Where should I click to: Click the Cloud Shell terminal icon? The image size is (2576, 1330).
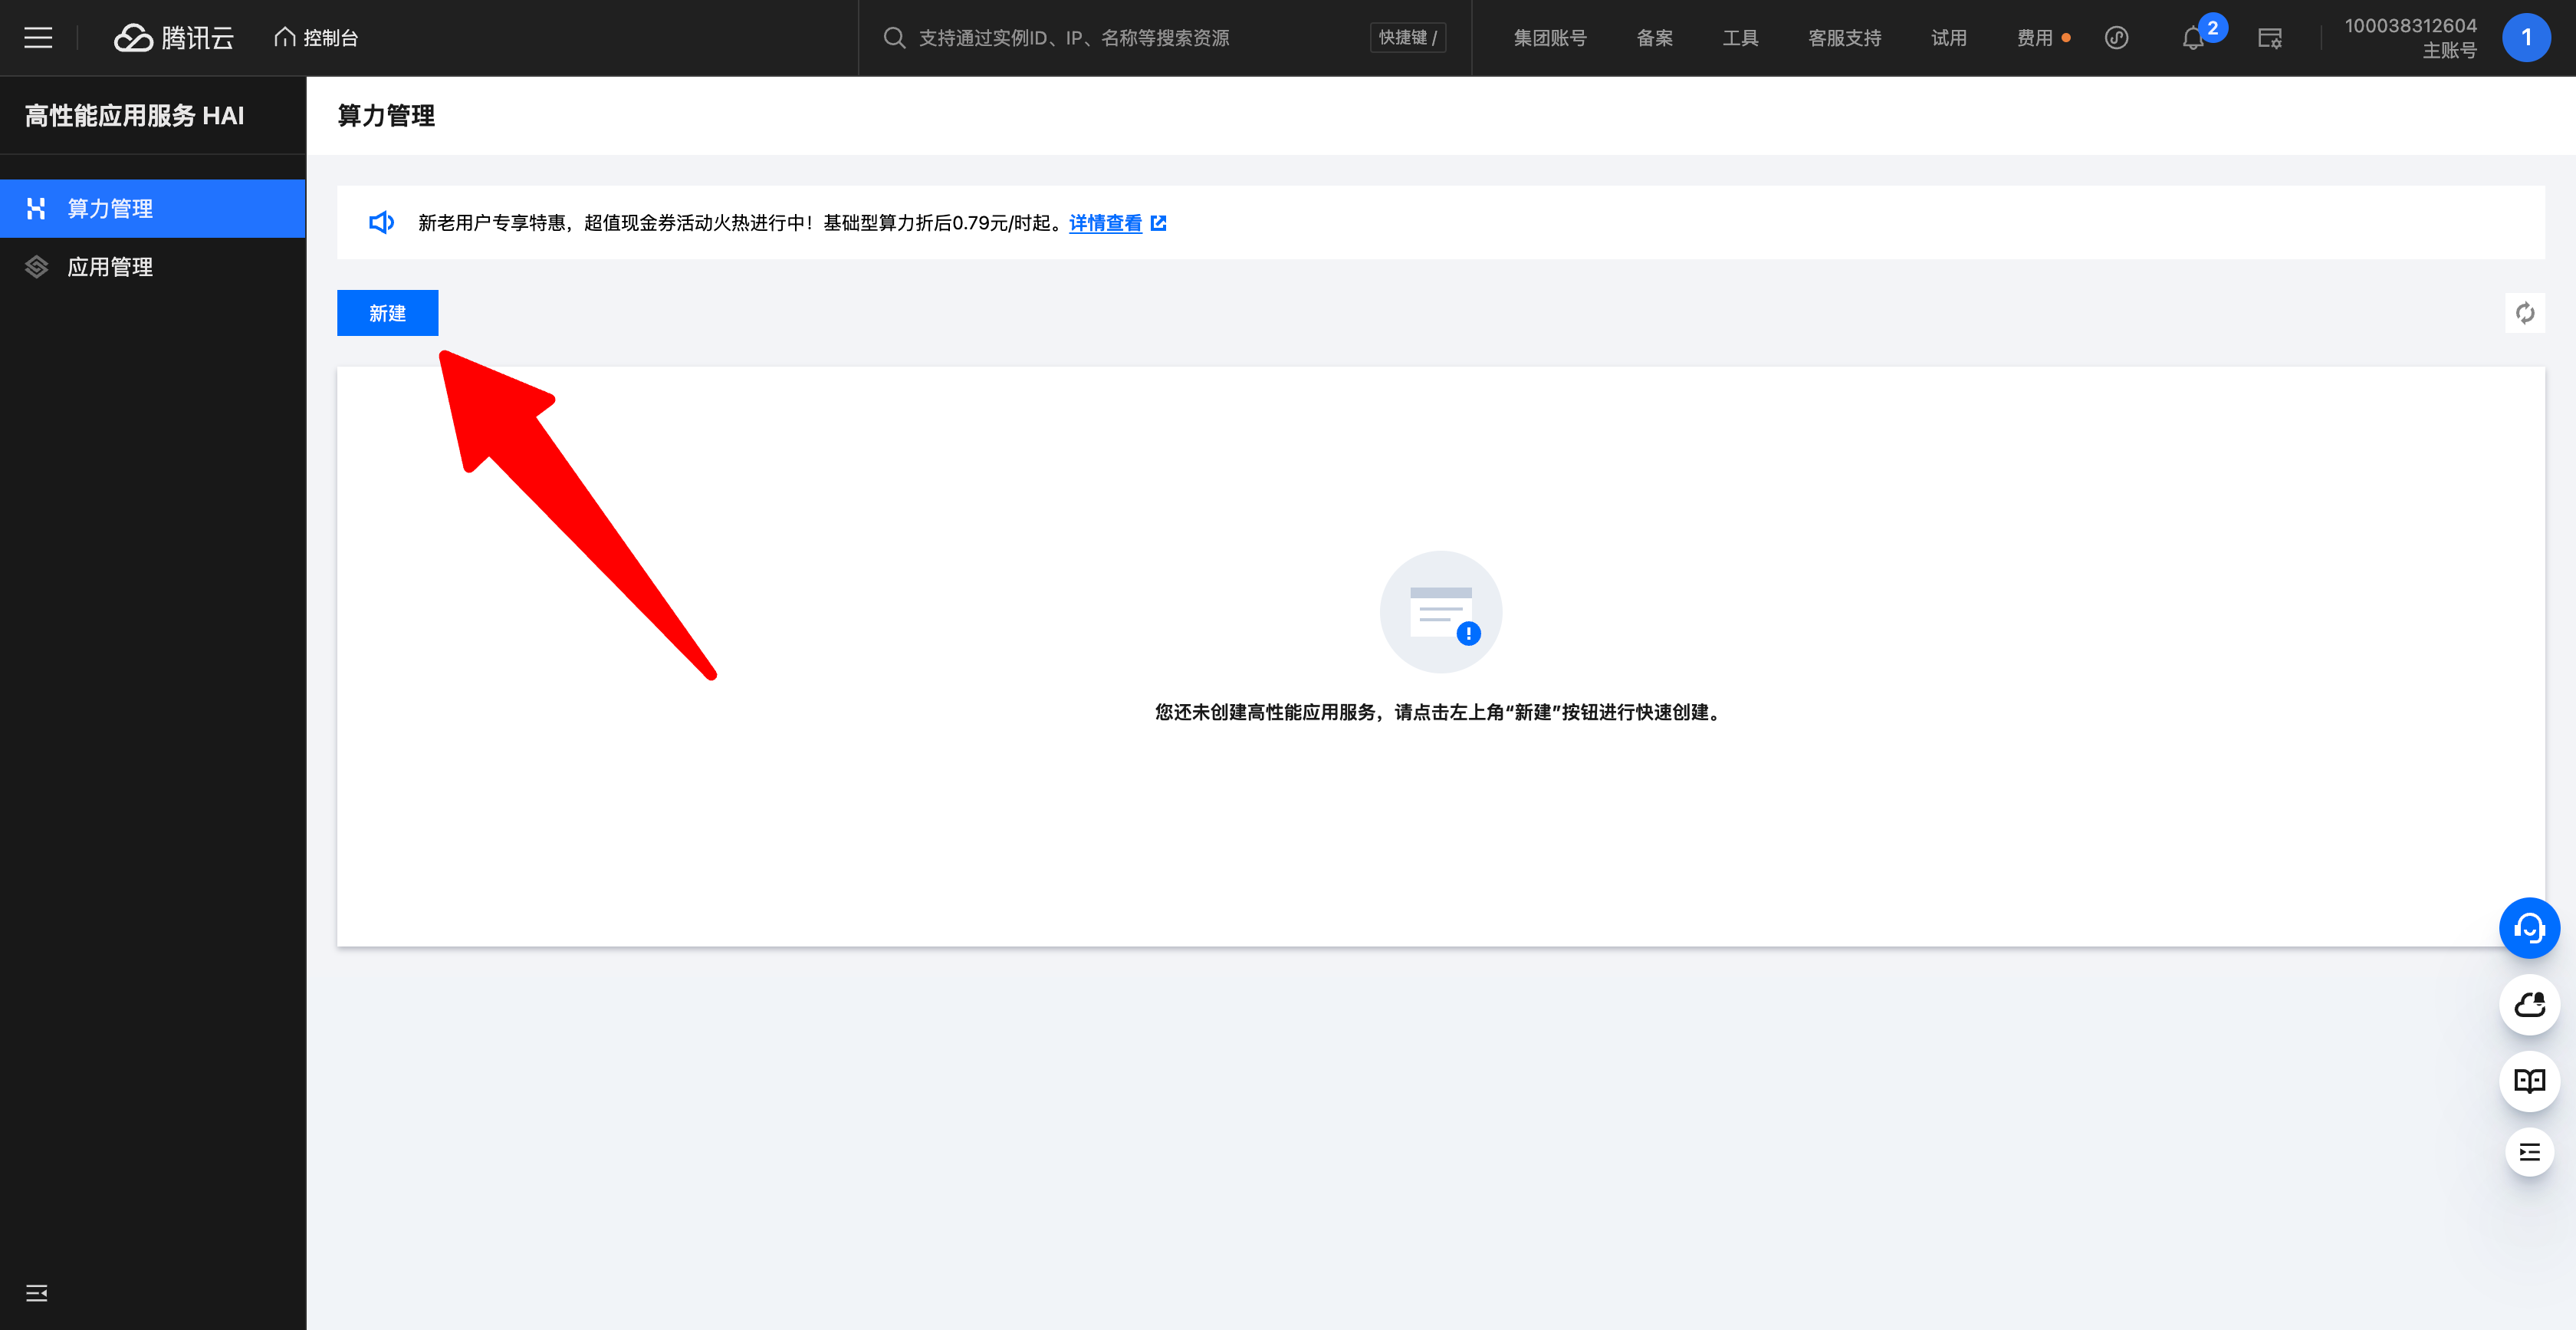tap(2269, 38)
